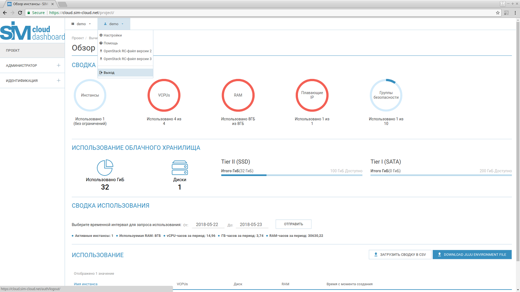Click the RAM usage circle chart
Viewport: 520px width, 292px height.
(238, 95)
